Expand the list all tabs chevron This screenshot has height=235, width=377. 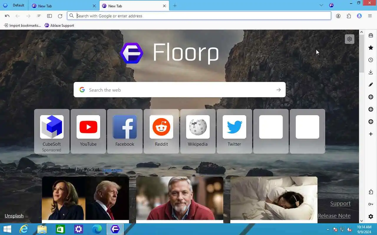pyautogui.click(x=321, y=5)
